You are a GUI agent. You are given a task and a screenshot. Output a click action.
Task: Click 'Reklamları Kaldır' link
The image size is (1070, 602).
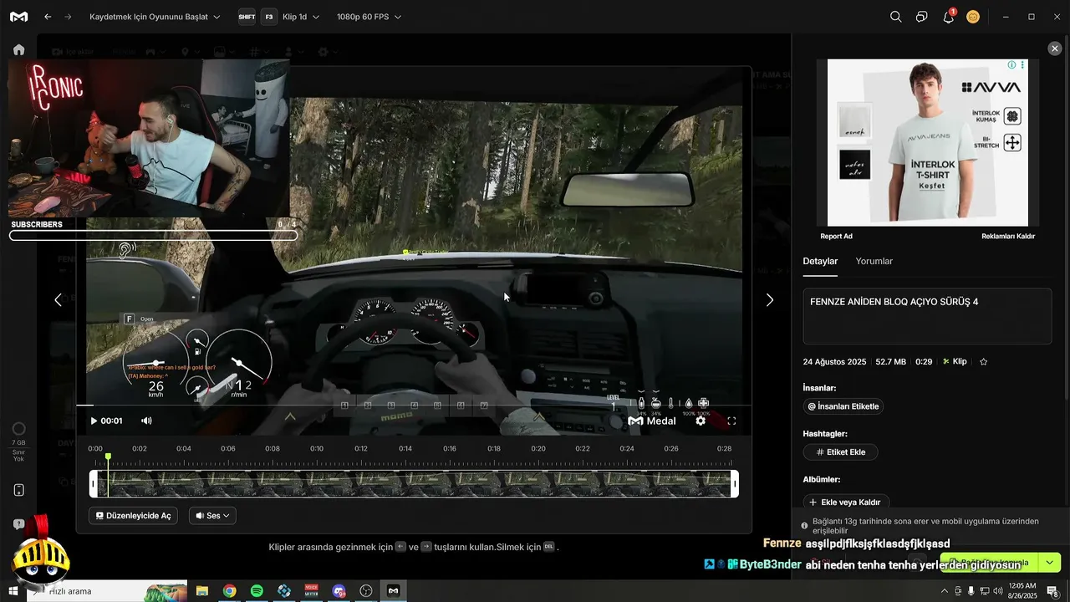click(x=1008, y=237)
